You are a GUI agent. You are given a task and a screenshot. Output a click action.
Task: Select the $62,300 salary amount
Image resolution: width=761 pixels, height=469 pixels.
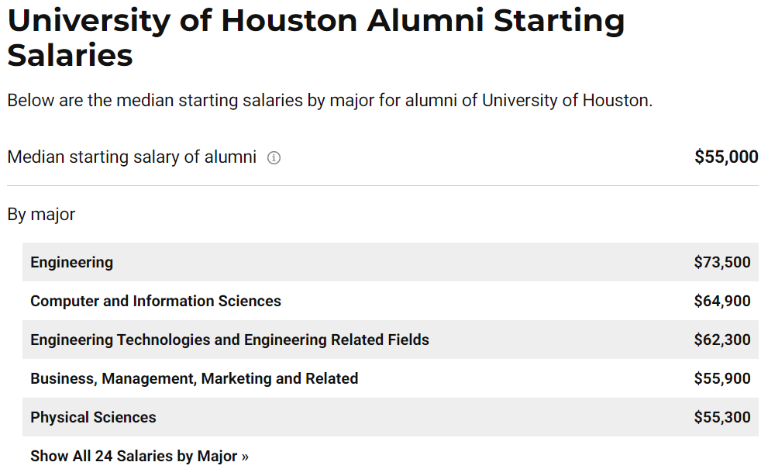click(722, 340)
